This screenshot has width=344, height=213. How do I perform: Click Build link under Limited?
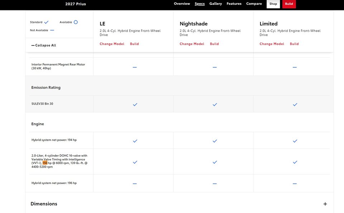(294, 44)
